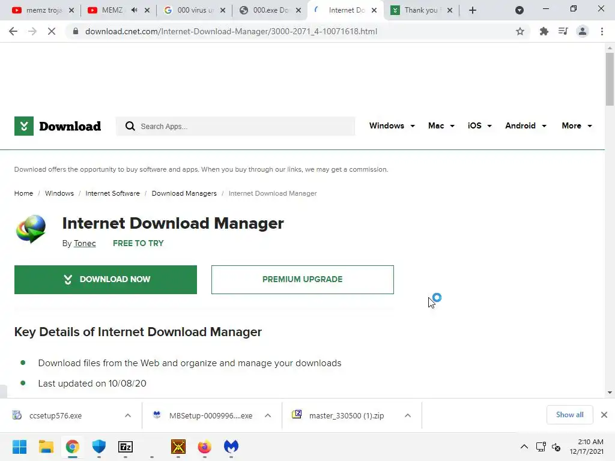615x461 pixels.
Task: Click Show all downloads
Action: tap(569, 415)
